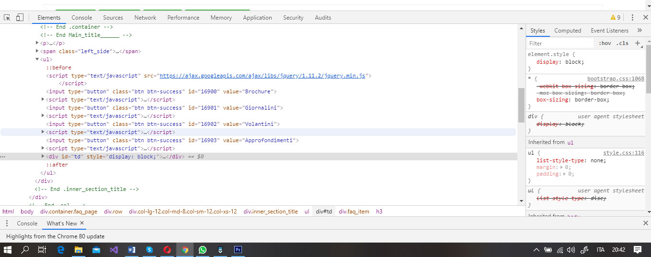This screenshot has width=651, height=257.
Task: Select div.faq_item in the breadcrumb bar
Action: pos(354,211)
